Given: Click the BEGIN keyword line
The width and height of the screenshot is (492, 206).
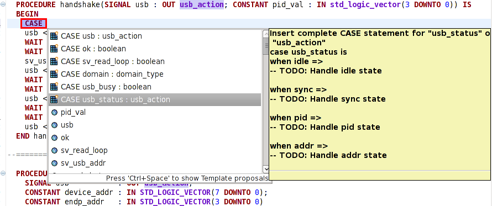Looking at the screenshot, I should coord(27,14).
